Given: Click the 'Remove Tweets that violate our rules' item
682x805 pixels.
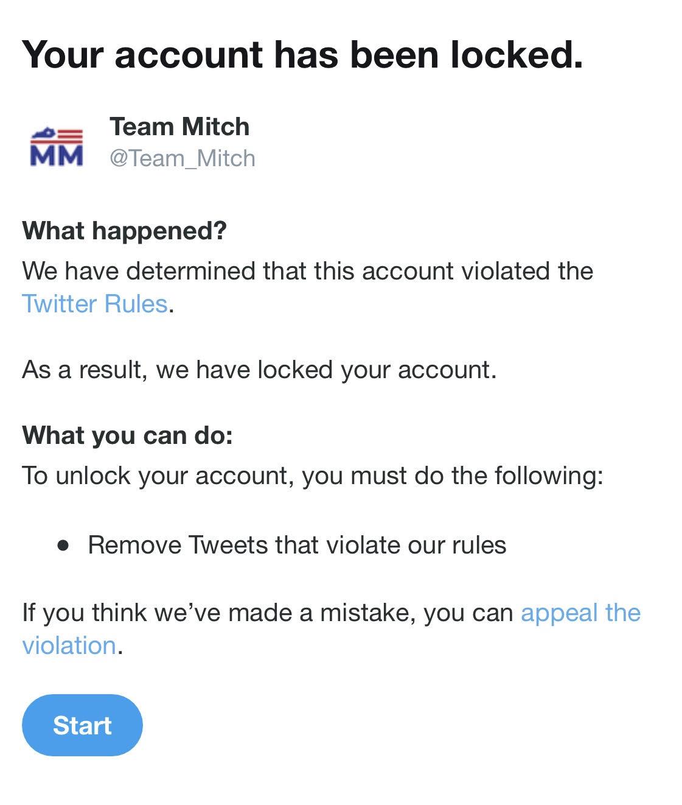Looking at the screenshot, I should [297, 545].
